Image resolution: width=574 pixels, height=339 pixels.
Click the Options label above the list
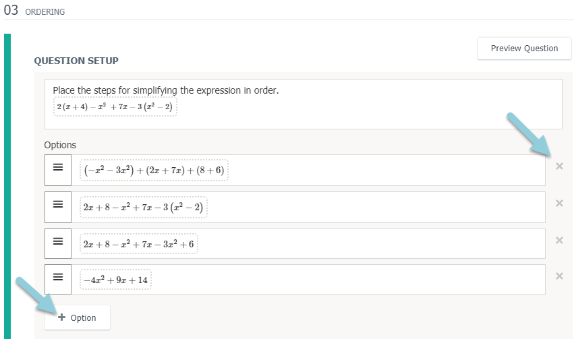(x=60, y=145)
